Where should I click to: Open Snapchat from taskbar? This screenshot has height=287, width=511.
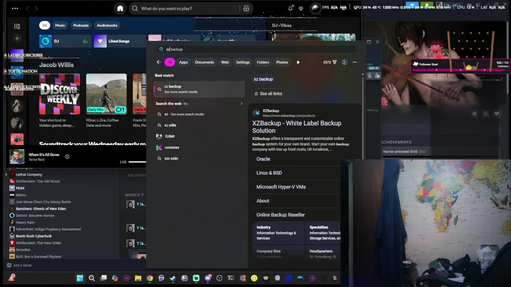(254, 278)
